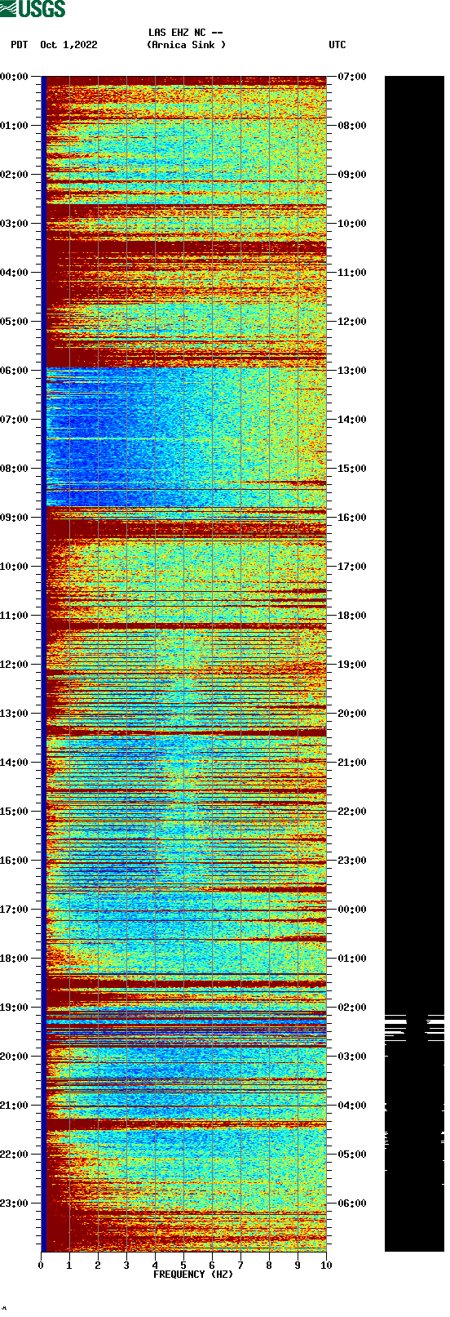The width and height of the screenshot is (450, 1317).
Task: Click the 00:00 UTC time label
Action: (352, 910)
